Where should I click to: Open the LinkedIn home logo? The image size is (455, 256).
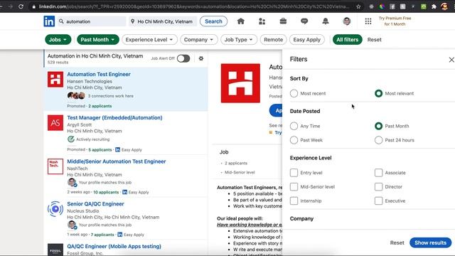(49, 21)
